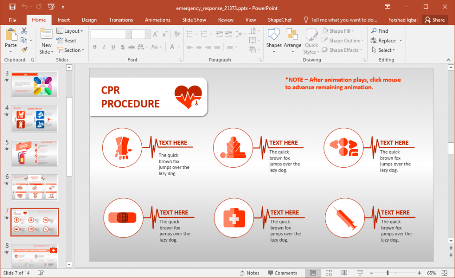455x278 pixels.
Task: Switch to the Animations tab
Action: [158, 20]
